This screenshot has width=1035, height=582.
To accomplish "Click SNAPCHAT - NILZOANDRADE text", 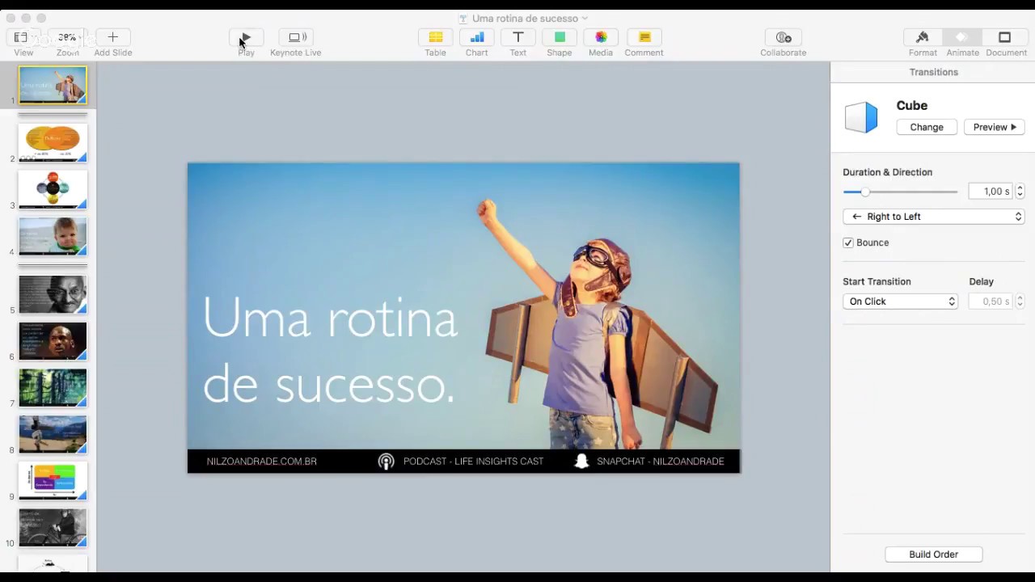I will pyautogui.click(x=661, y=462).
